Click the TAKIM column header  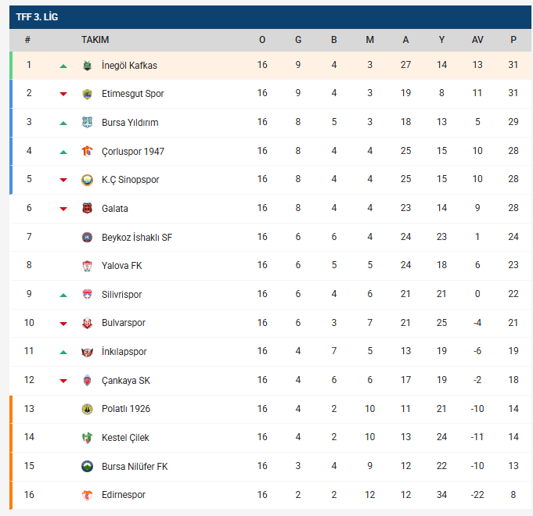tap(95, 40)
